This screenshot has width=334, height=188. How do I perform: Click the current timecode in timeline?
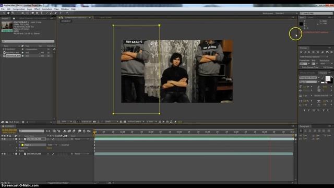click(x=9, y=130)
